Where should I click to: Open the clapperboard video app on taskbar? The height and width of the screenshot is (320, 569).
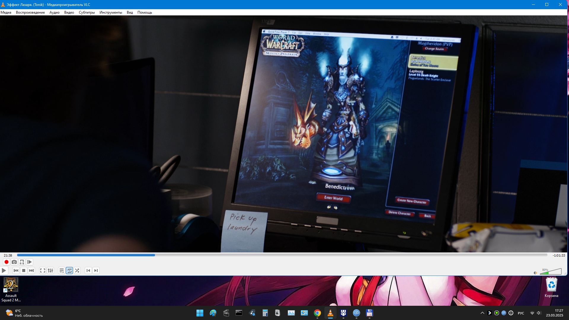click(226, 313)
